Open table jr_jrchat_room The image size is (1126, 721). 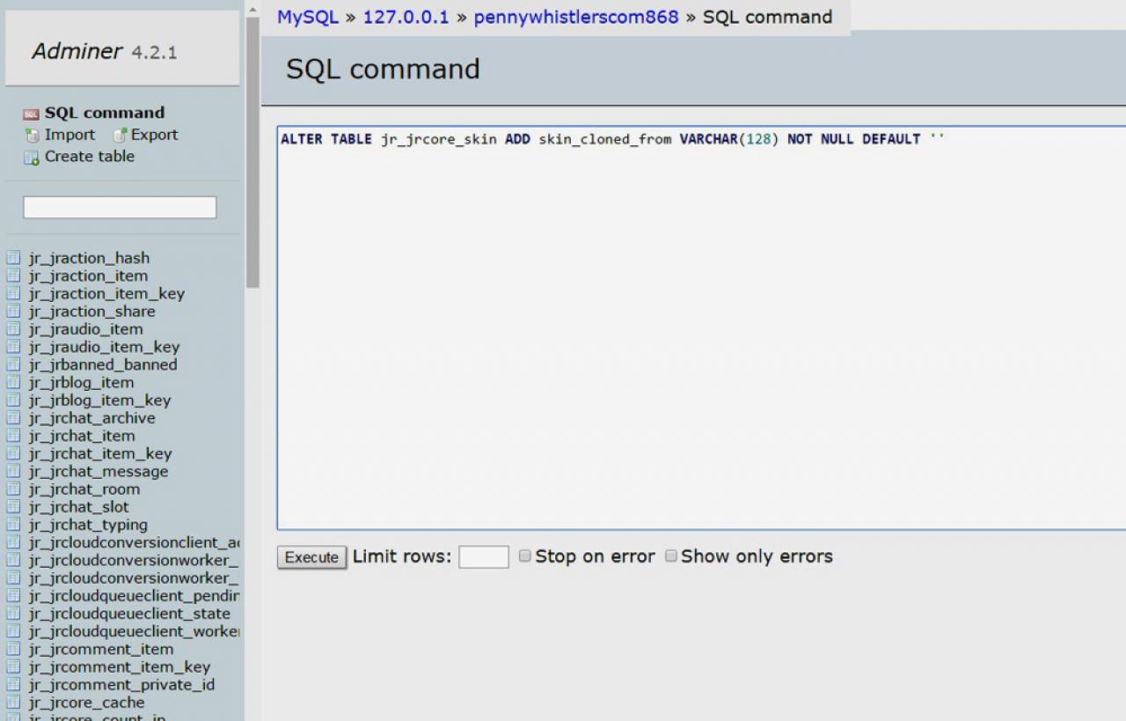coord(84,489)
